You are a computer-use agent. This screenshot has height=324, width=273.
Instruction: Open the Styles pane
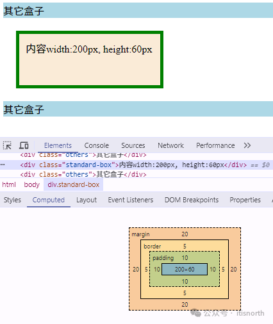click(x=12, y=200)
